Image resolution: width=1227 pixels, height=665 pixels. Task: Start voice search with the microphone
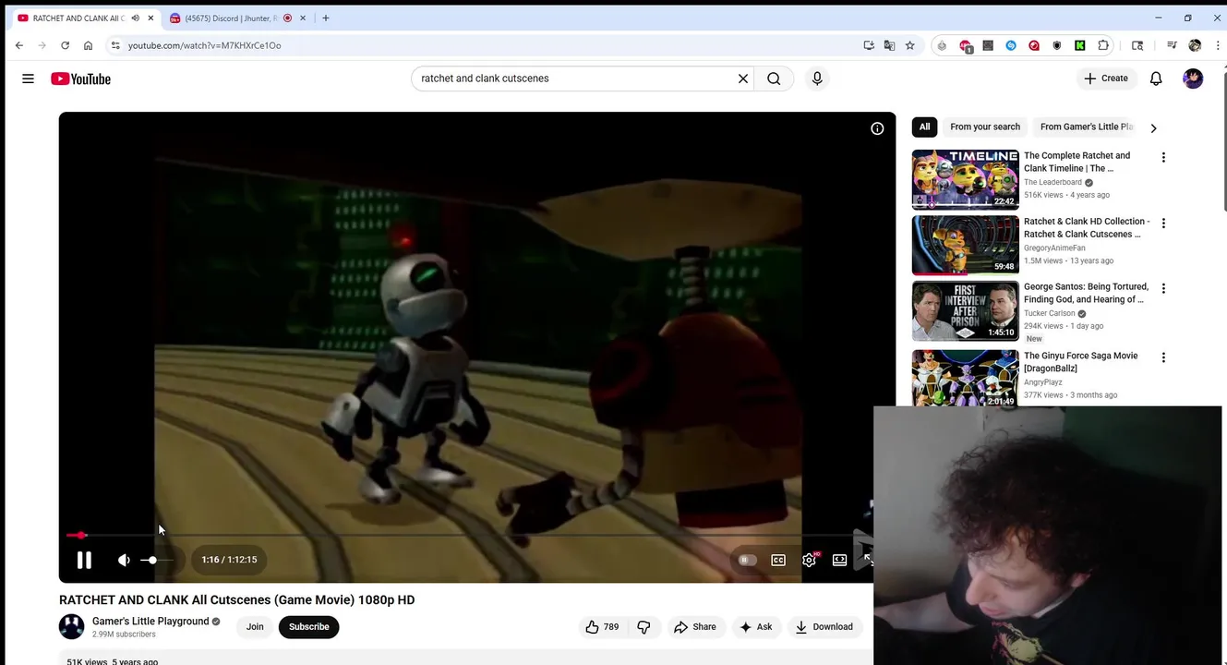(817, 79)
